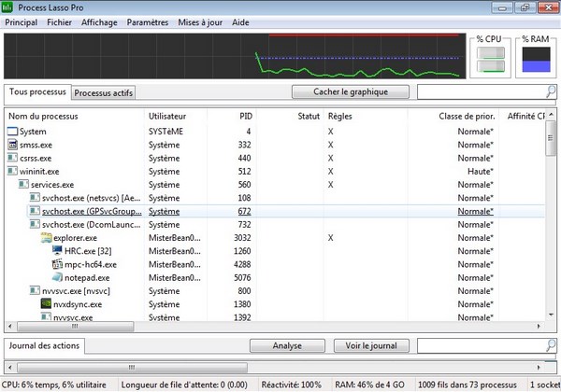Click the journal scroll left arrow
Screen dimensions: 561x392
pos(10,367)
